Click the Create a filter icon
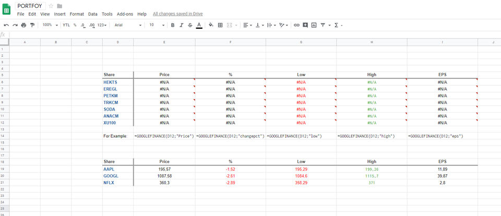This screenshot has height=216, width=501. click(x=323, y=25)
